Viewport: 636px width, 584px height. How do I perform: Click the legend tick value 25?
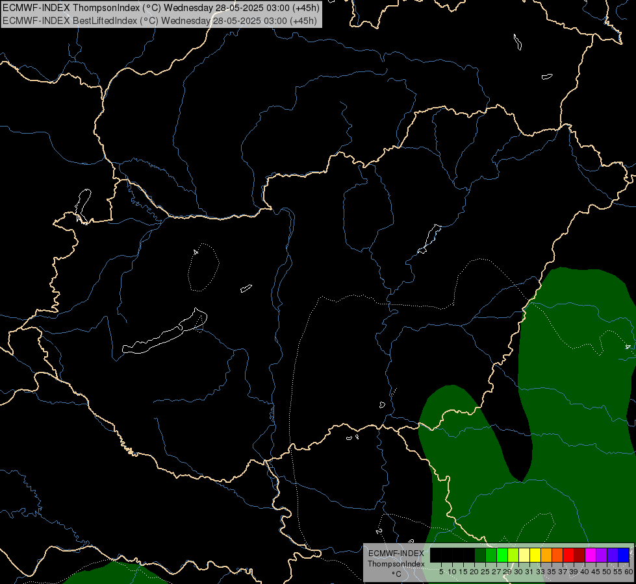coord(485,572)
